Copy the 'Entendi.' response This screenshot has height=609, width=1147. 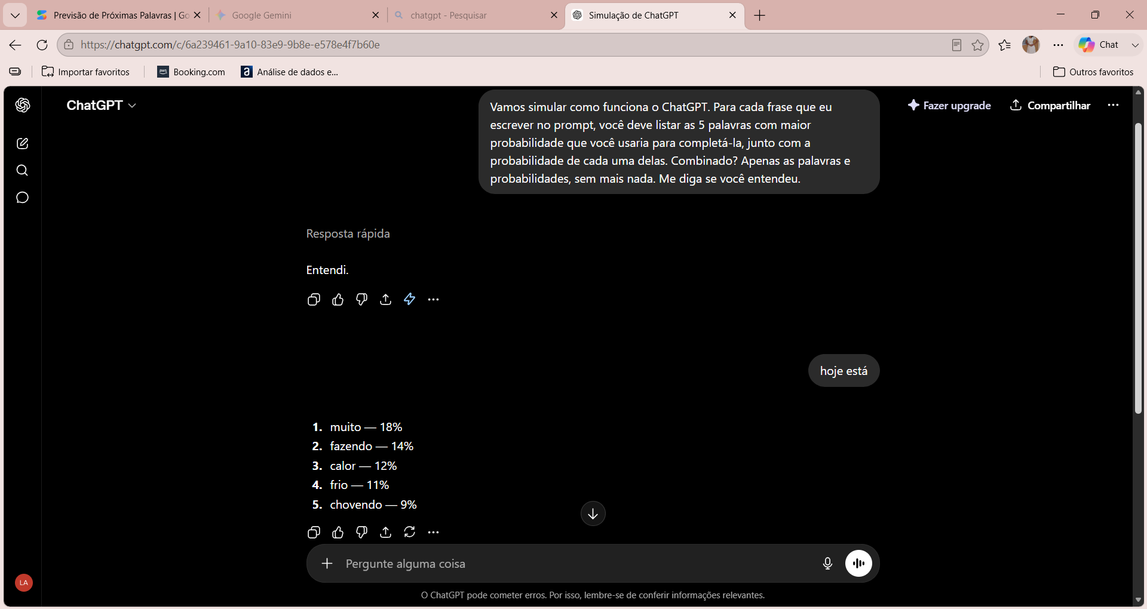(314, 300)
